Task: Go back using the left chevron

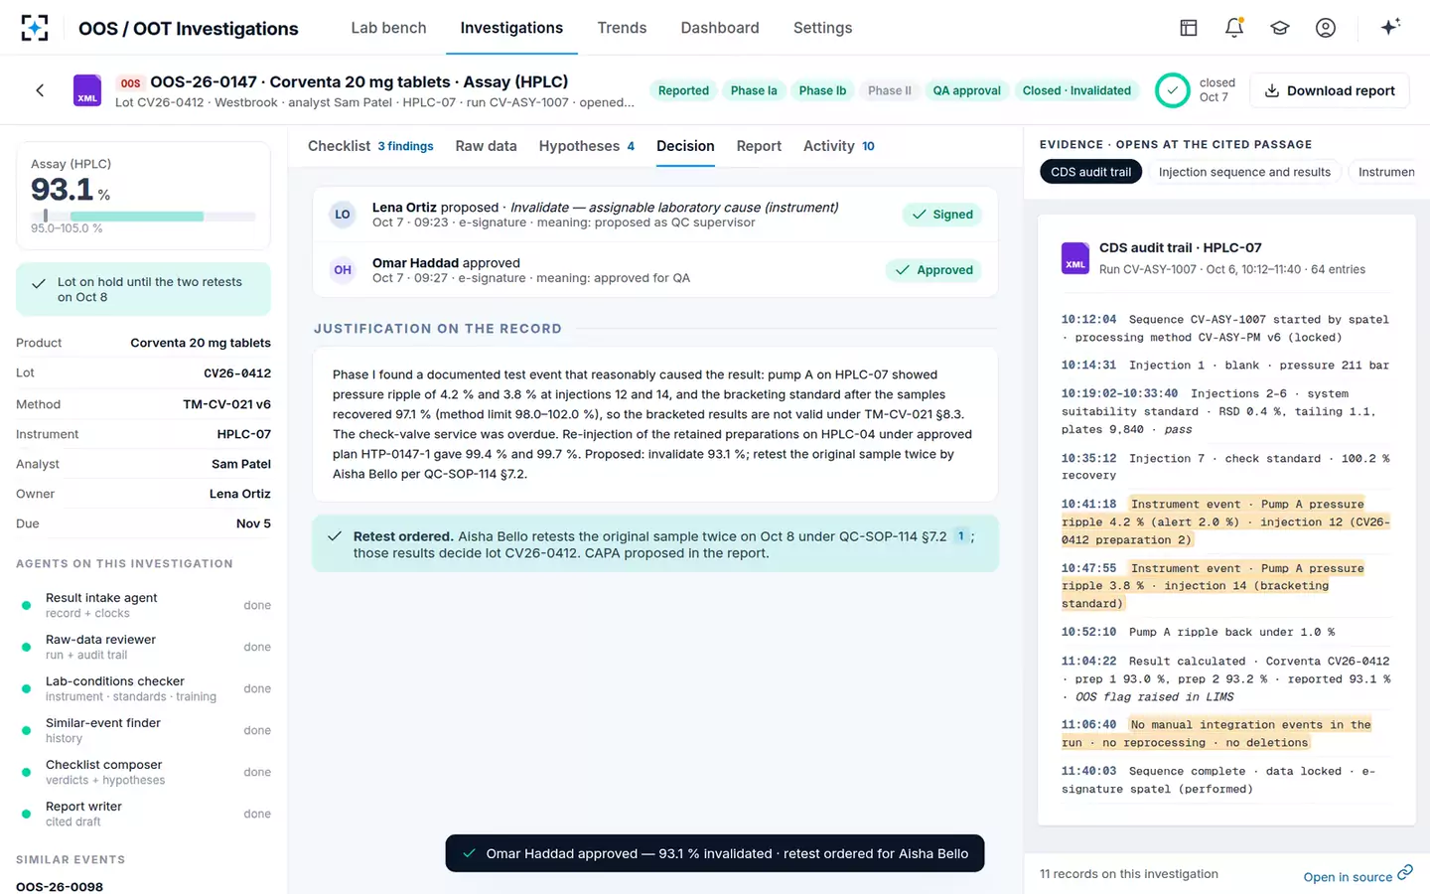Action: click(x=40, y=90)
